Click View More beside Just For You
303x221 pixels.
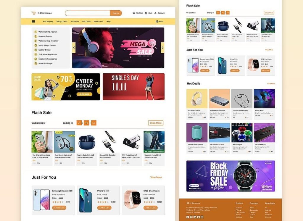point(156,177)
